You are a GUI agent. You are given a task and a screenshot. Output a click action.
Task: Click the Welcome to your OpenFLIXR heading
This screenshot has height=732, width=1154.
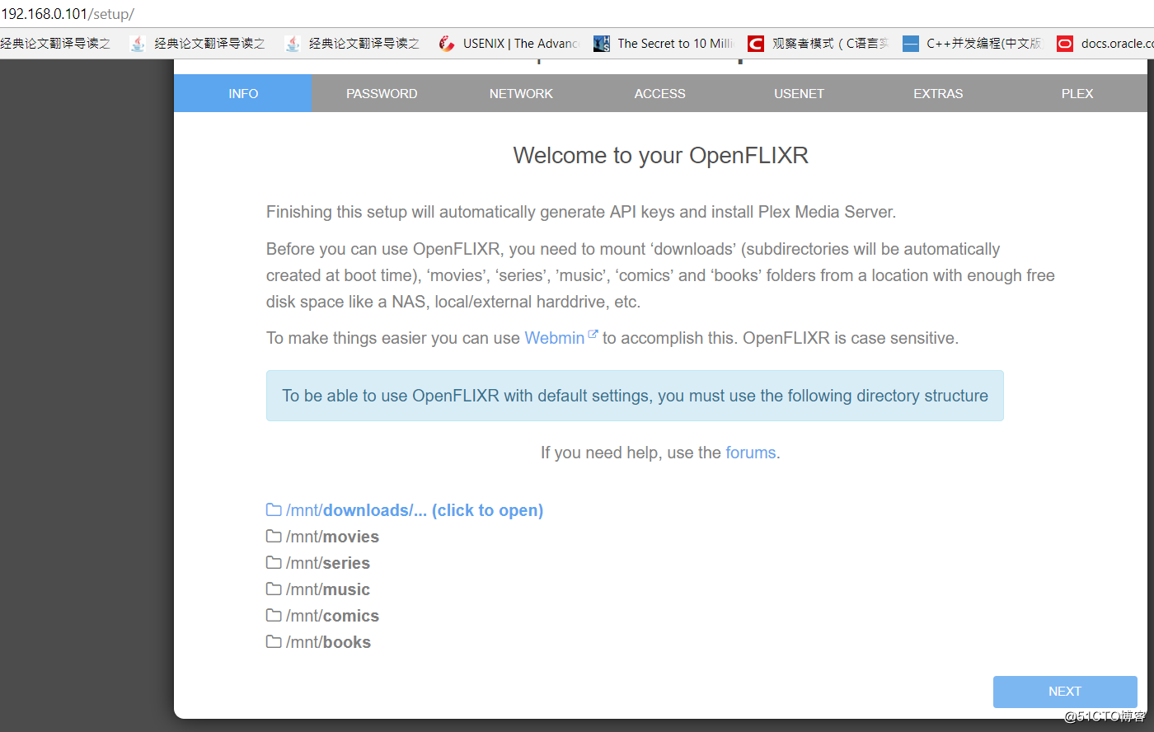pyautogui.click(x=660, y=156)
